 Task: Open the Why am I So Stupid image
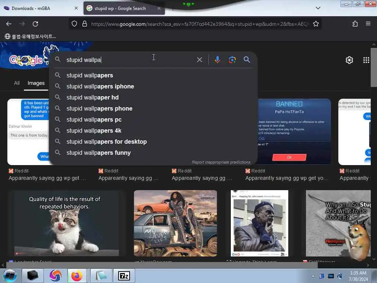tap(338, 223)
